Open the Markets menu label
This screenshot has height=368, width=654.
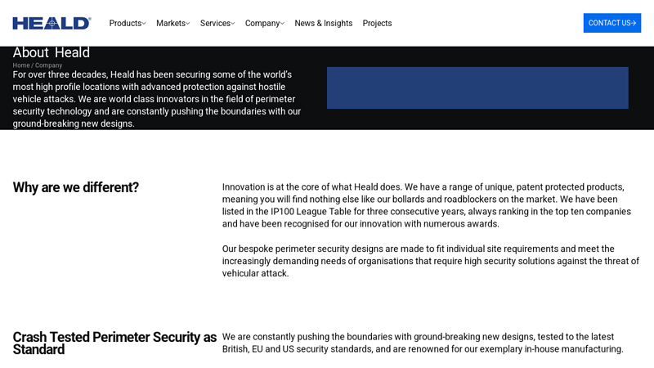tap(170, 23)
